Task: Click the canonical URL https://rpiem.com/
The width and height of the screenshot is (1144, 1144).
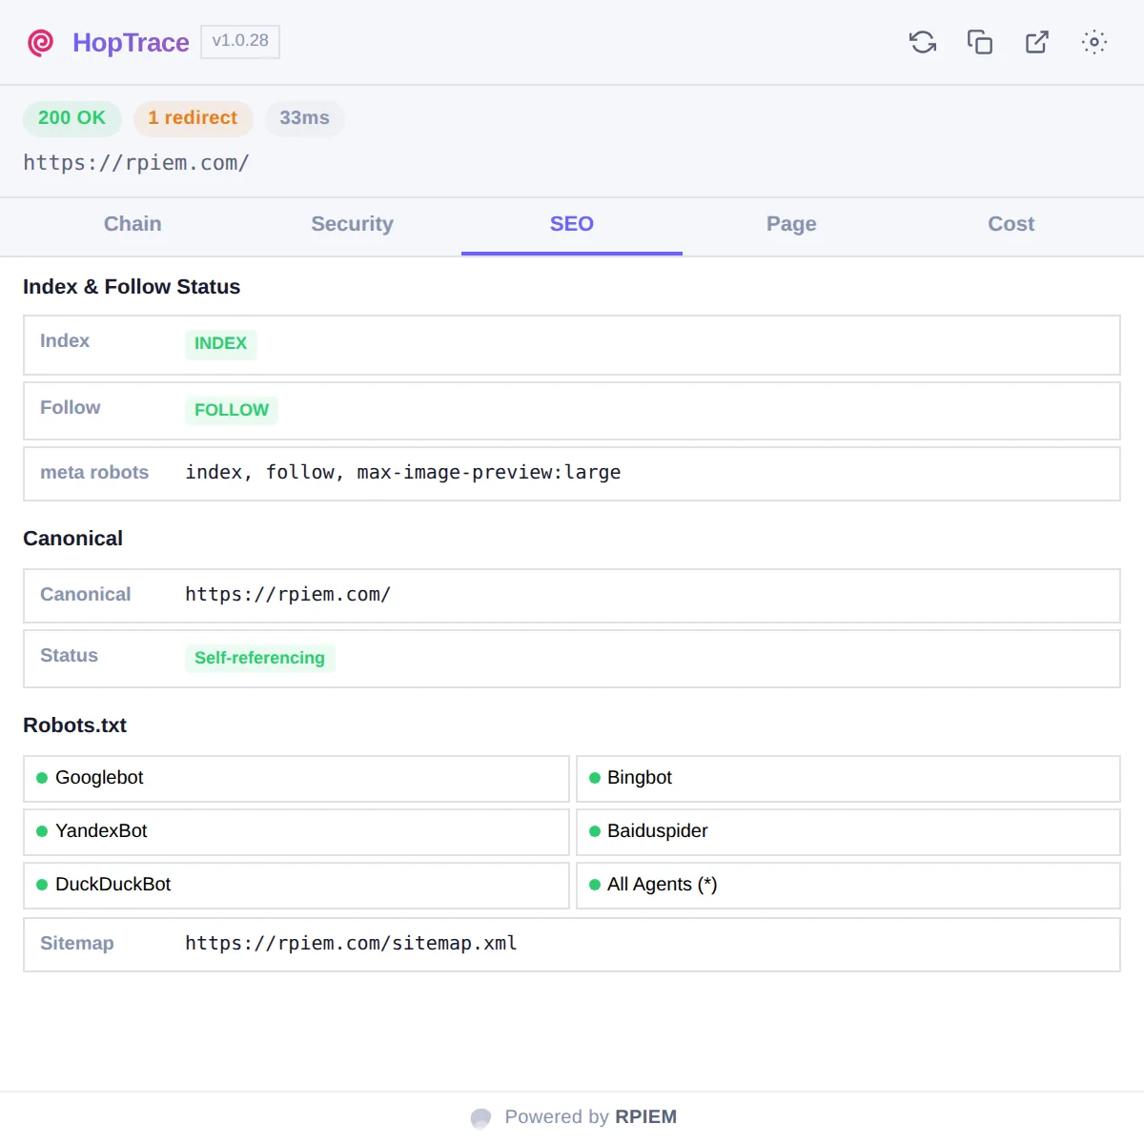Action: click(x=288, y=595)
